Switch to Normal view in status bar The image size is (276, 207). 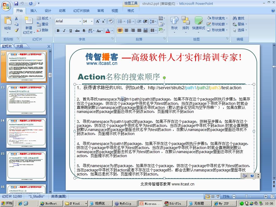click(x=208, y=196)
